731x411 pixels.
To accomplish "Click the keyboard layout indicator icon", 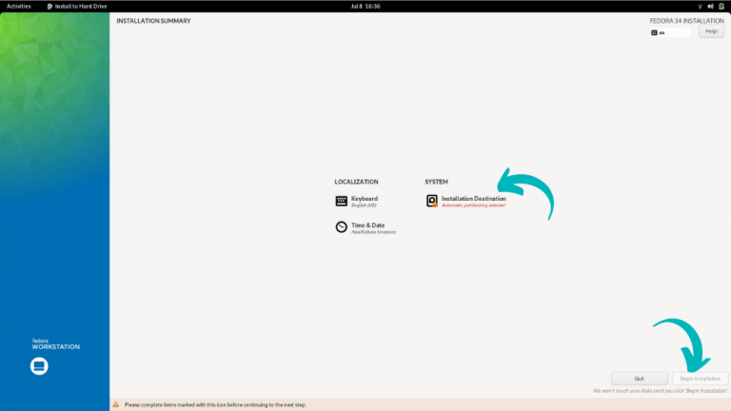I will point(654,32).
